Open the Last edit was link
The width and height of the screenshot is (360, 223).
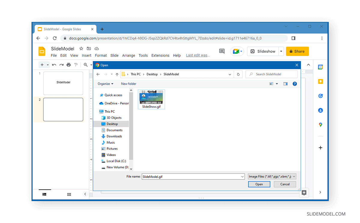pyautogui.click(x=198, y=55)
